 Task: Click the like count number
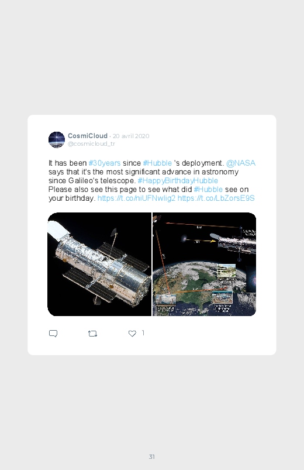[x=143, y=333]
